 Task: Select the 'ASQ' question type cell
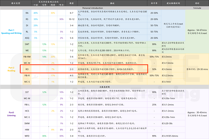[27, 38]
